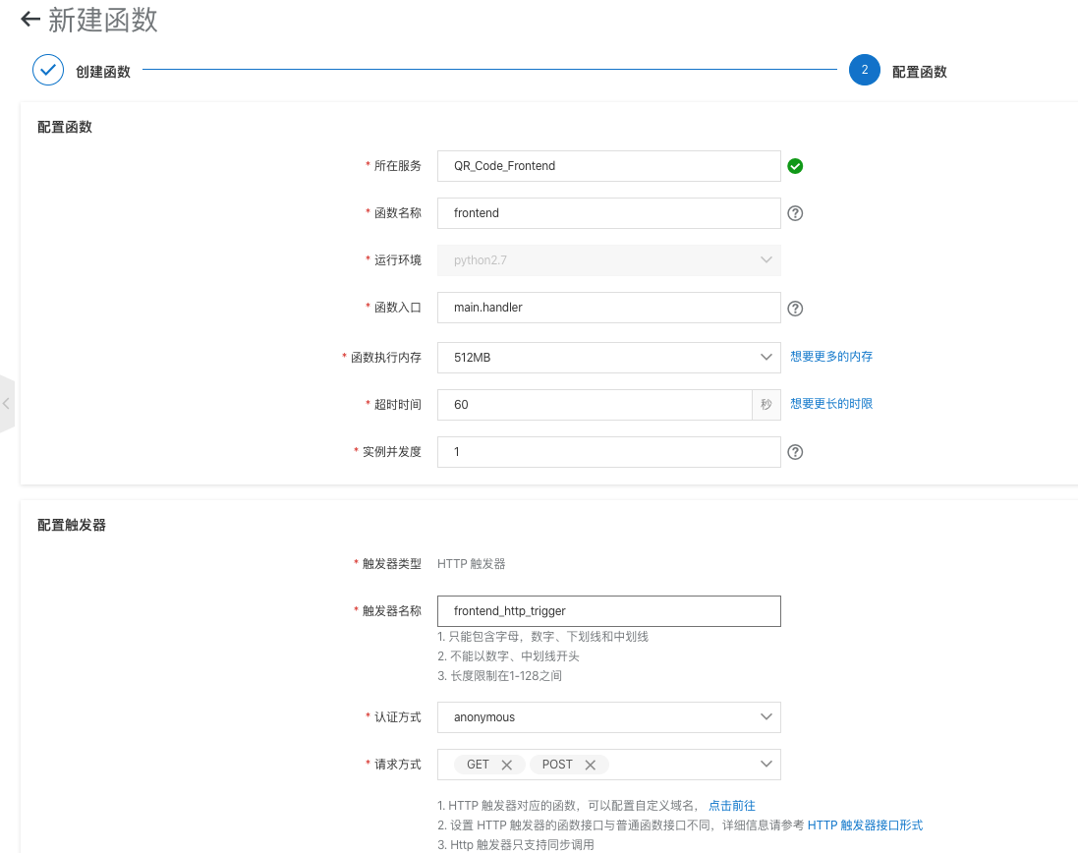The width and height of the screenshot is (1078, 853).
Task: Click the 配置触发器 section heading
Action: pos(72,525)
